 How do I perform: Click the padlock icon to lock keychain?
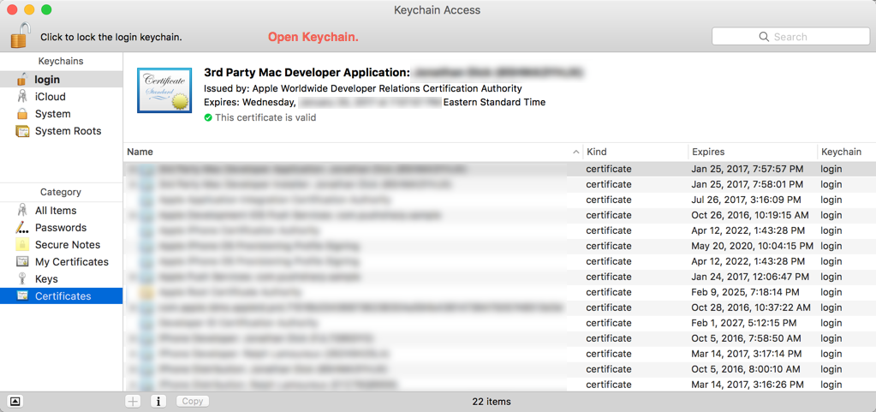click(x=20, y=36)
